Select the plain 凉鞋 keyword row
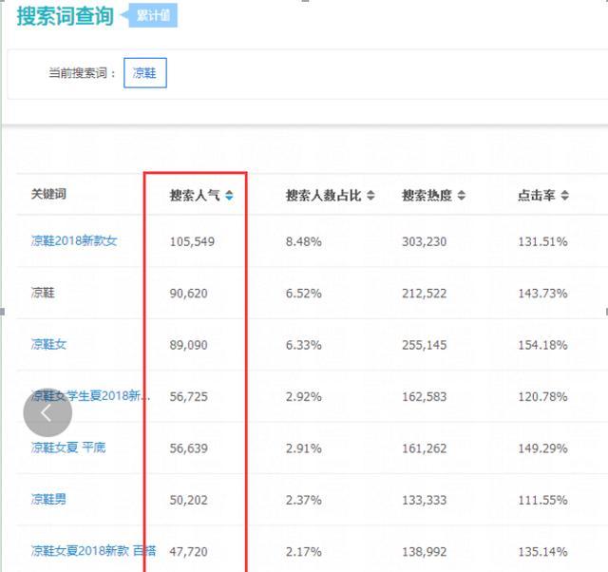608x572 pixels. click(44, 293)
